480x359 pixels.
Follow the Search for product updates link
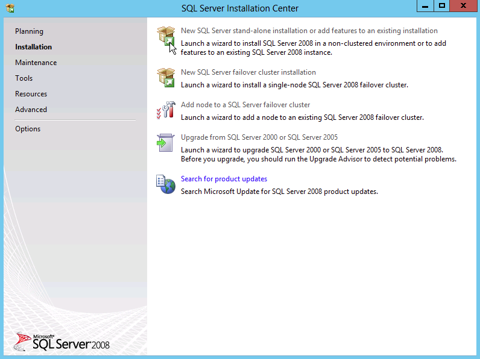tap(224, 178)
